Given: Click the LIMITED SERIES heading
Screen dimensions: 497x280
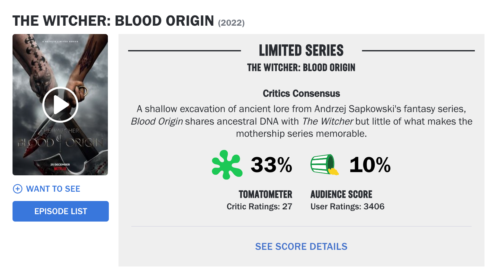Looking at the screenshot, I should pyautogui.click(x=301, y=50).
